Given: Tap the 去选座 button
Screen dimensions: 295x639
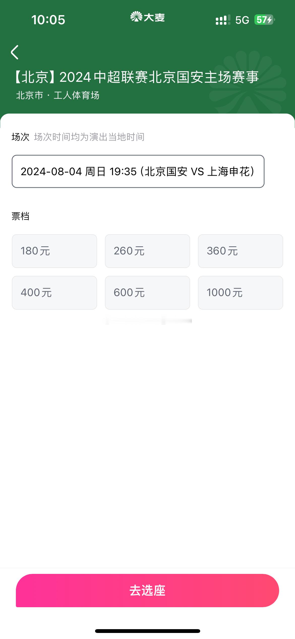Looking at the screenshot, I should tap(147, 591).
